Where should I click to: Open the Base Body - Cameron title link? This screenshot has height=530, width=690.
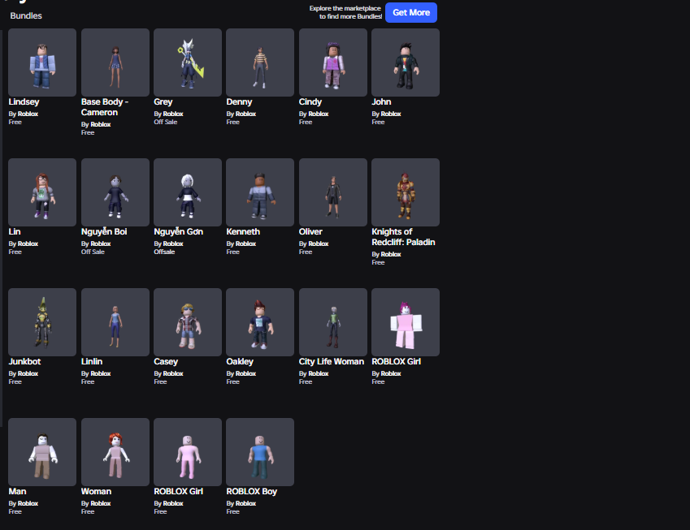tap(105, 107)
